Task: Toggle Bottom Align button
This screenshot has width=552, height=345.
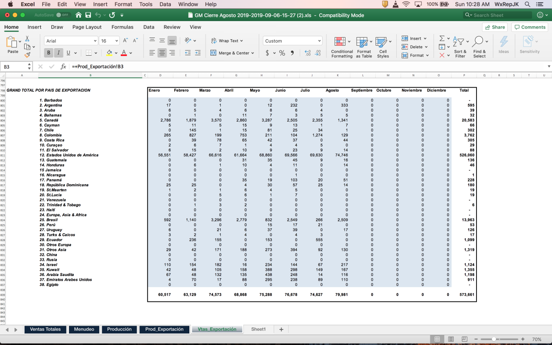Action: [172, 41]
